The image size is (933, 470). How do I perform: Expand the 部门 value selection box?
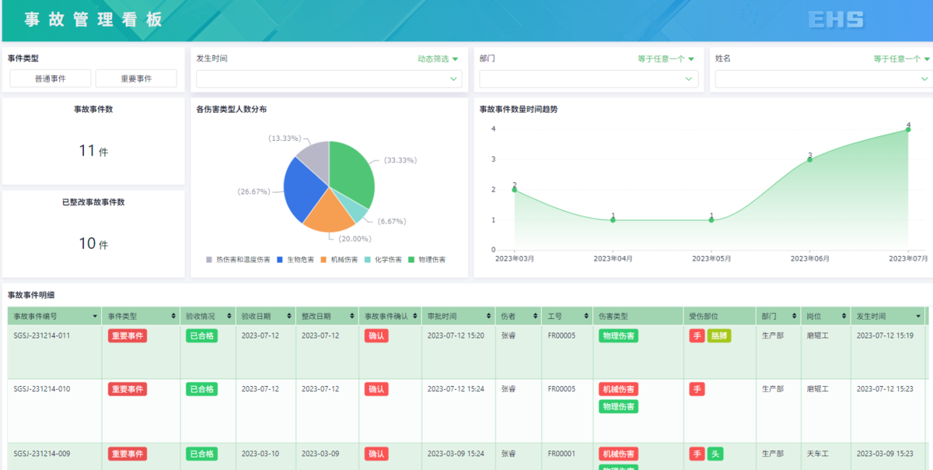coord(589,79)
